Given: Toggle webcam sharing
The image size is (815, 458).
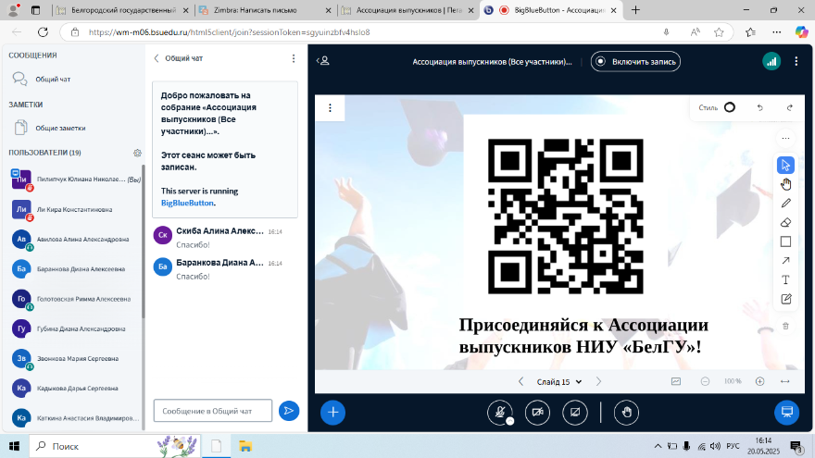Looking at the screenshot, I should click(537, 412).
